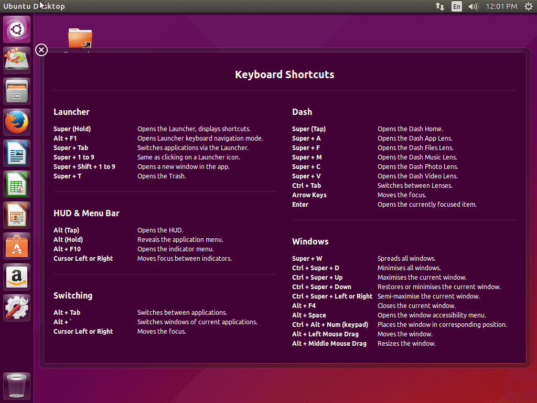Click the Super + A shortcut text

click(x=306, y=139)
